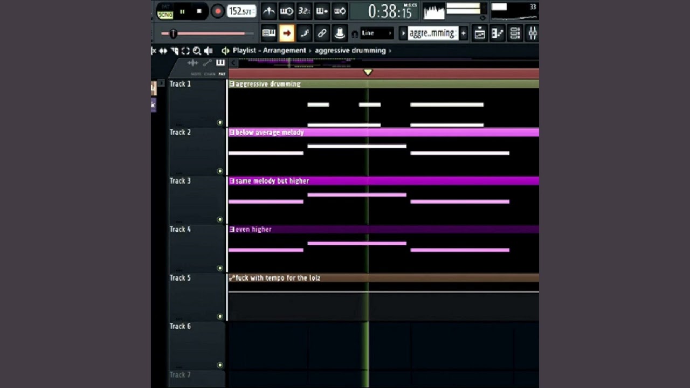Select the Track 6 header label
The image size is (690, 388).
(x=180, y=327)
